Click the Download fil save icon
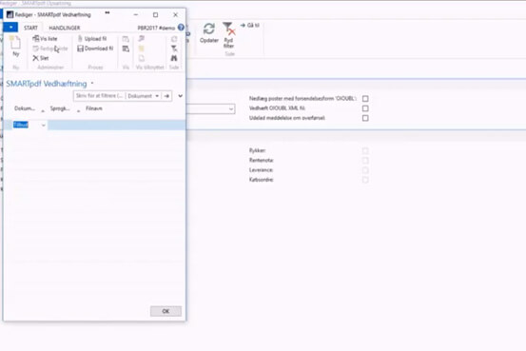 [x=81, y=49]
